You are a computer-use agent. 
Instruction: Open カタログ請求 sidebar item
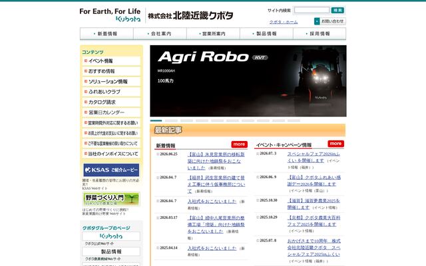tap(111, 102)
